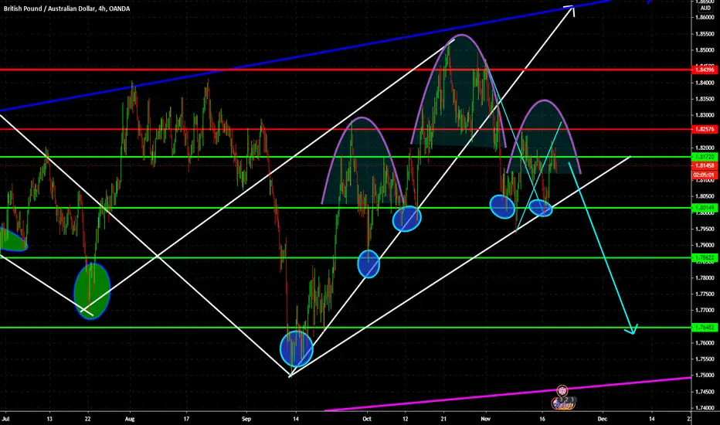Select the red 1.82576 price label
720x425 pixels.
705,130
